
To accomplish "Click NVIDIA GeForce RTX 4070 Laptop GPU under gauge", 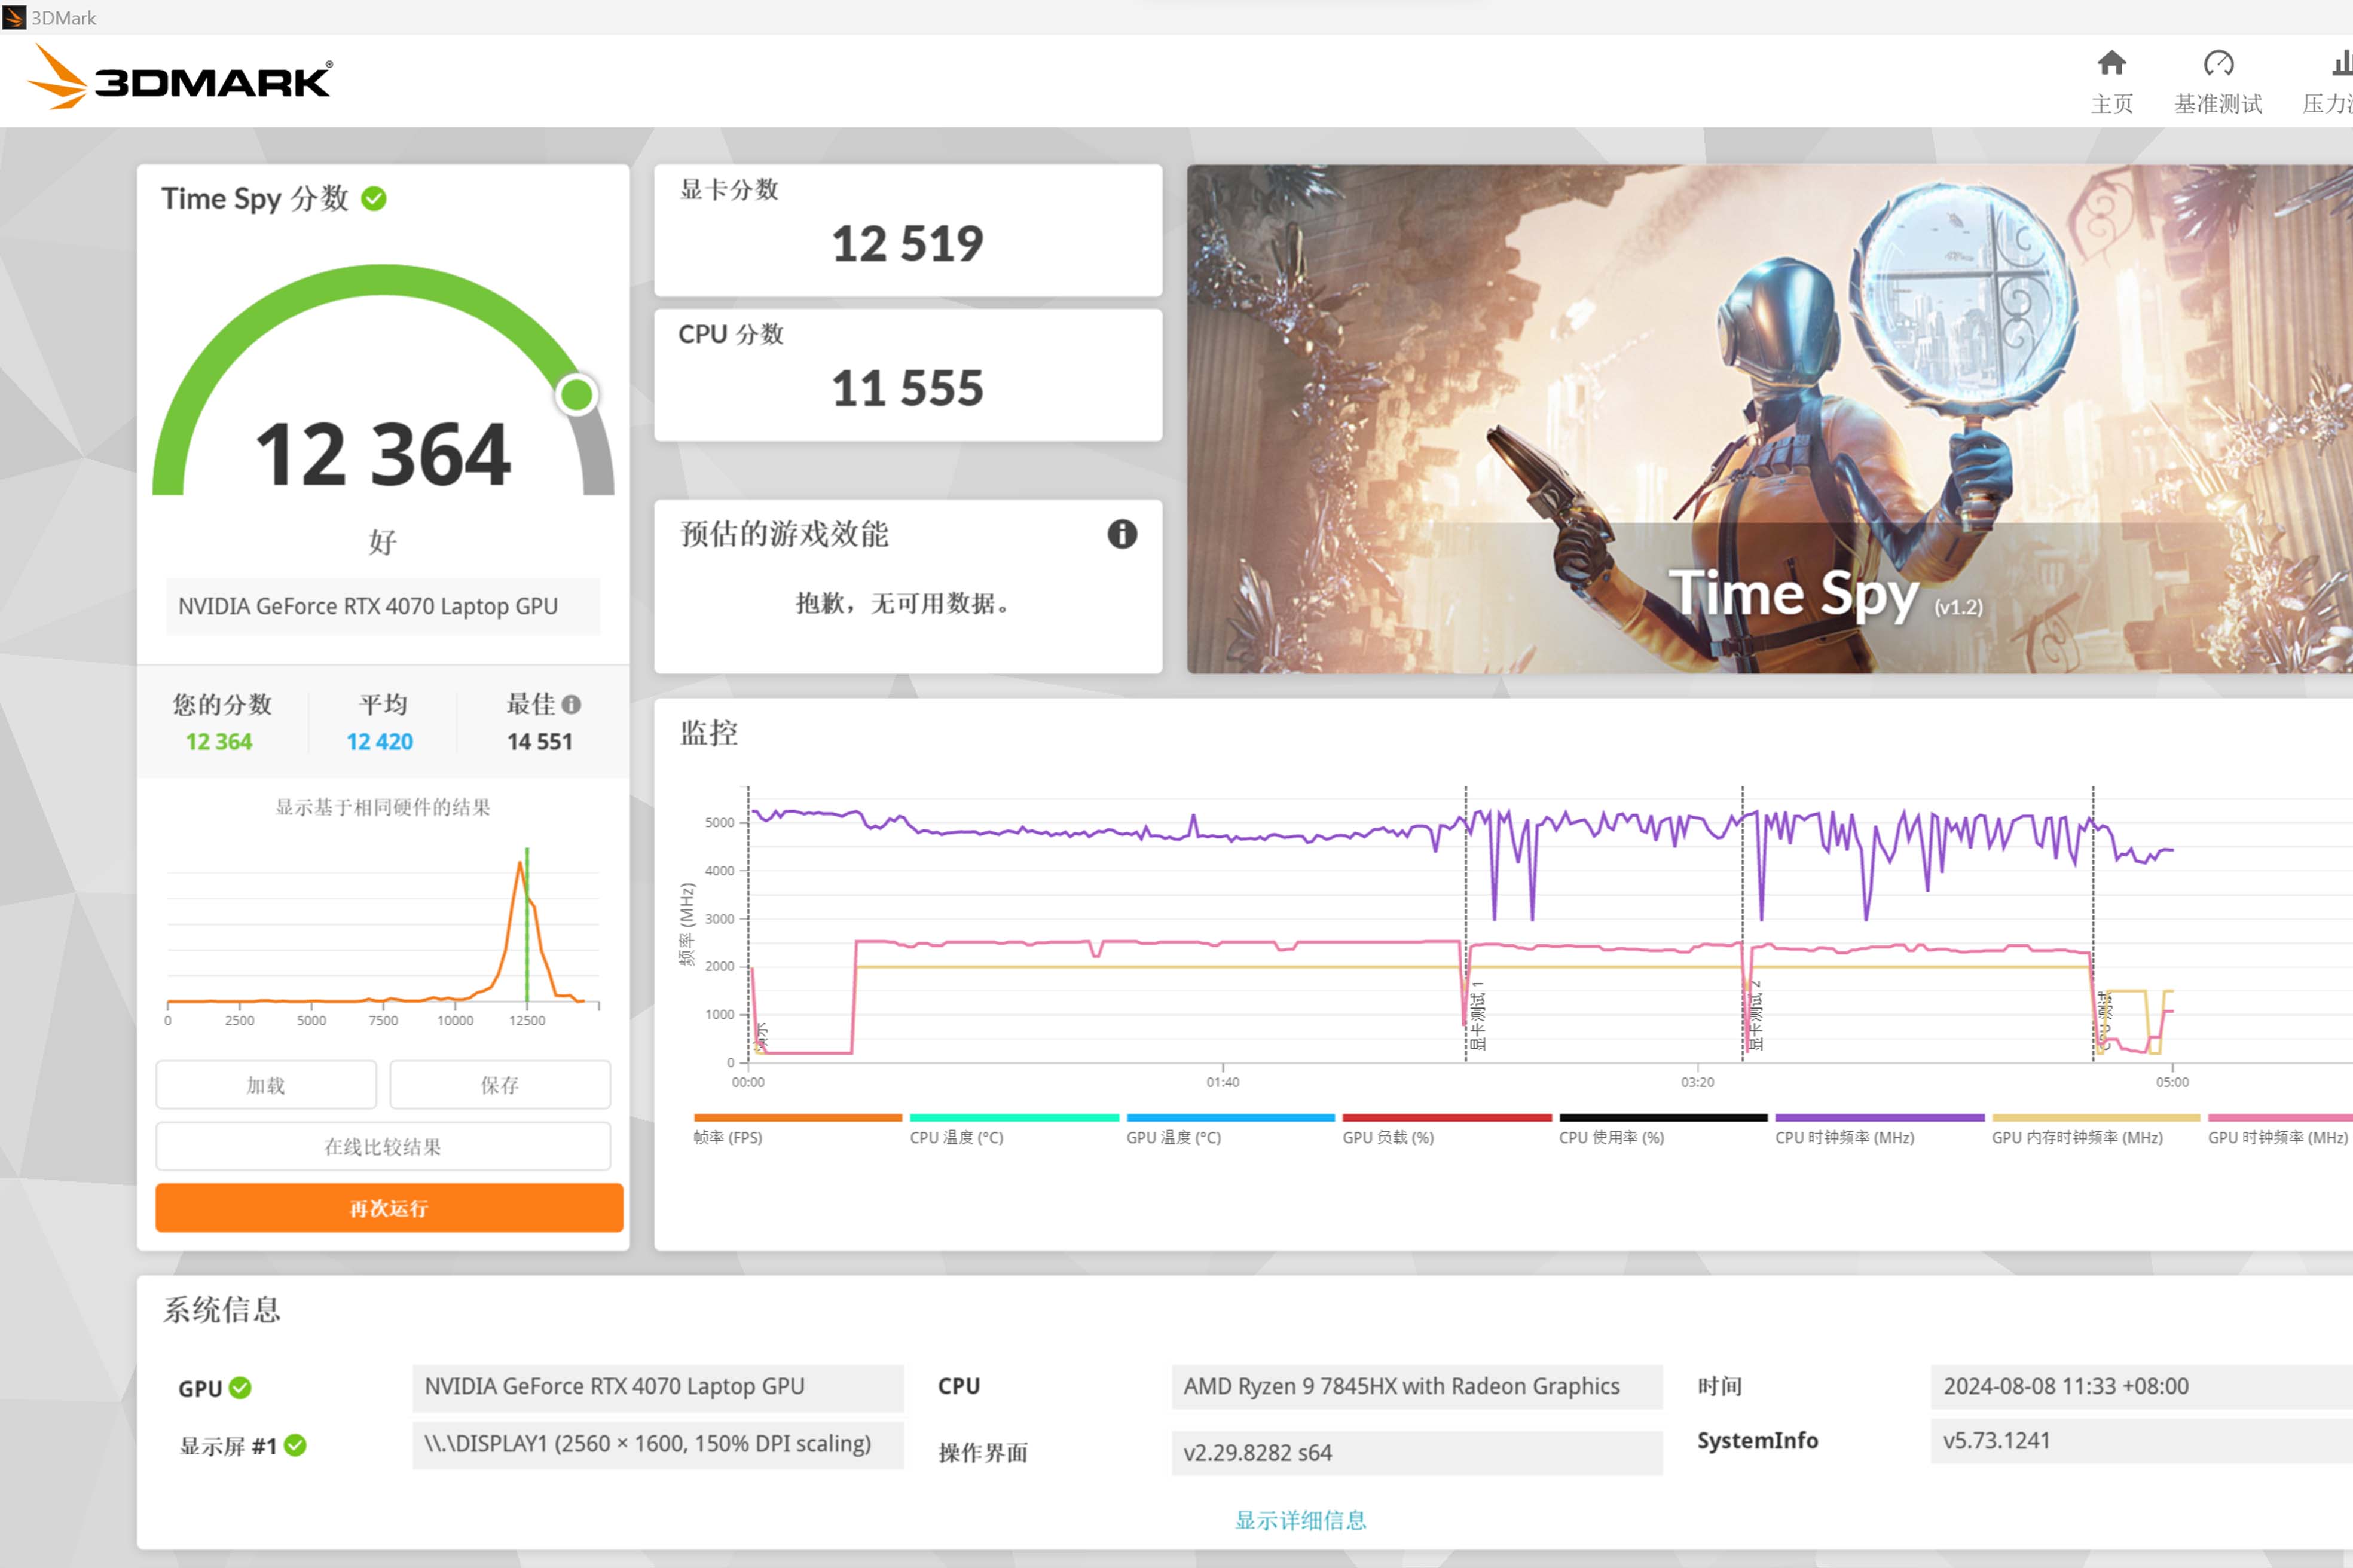I will [x=383, y=606].
